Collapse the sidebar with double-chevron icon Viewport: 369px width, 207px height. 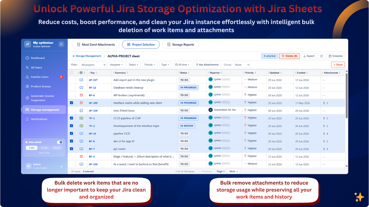61,44
